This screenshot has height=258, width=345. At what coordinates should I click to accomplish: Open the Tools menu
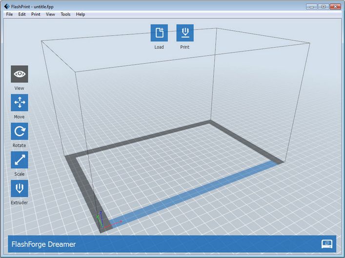[x=65, y=14]
